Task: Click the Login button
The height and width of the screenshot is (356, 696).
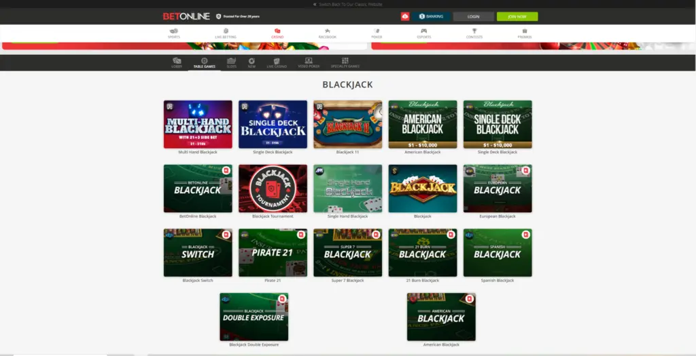Action: point(473,16)
